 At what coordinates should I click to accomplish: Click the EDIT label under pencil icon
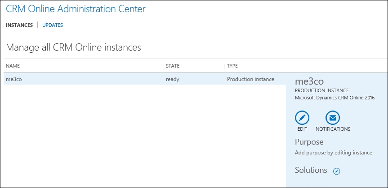click(302, 129)
